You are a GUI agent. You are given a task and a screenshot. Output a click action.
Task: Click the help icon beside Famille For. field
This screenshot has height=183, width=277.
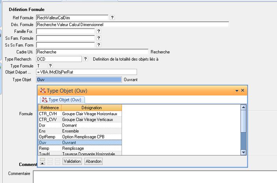pyautogui.click(x=99, y=31)
